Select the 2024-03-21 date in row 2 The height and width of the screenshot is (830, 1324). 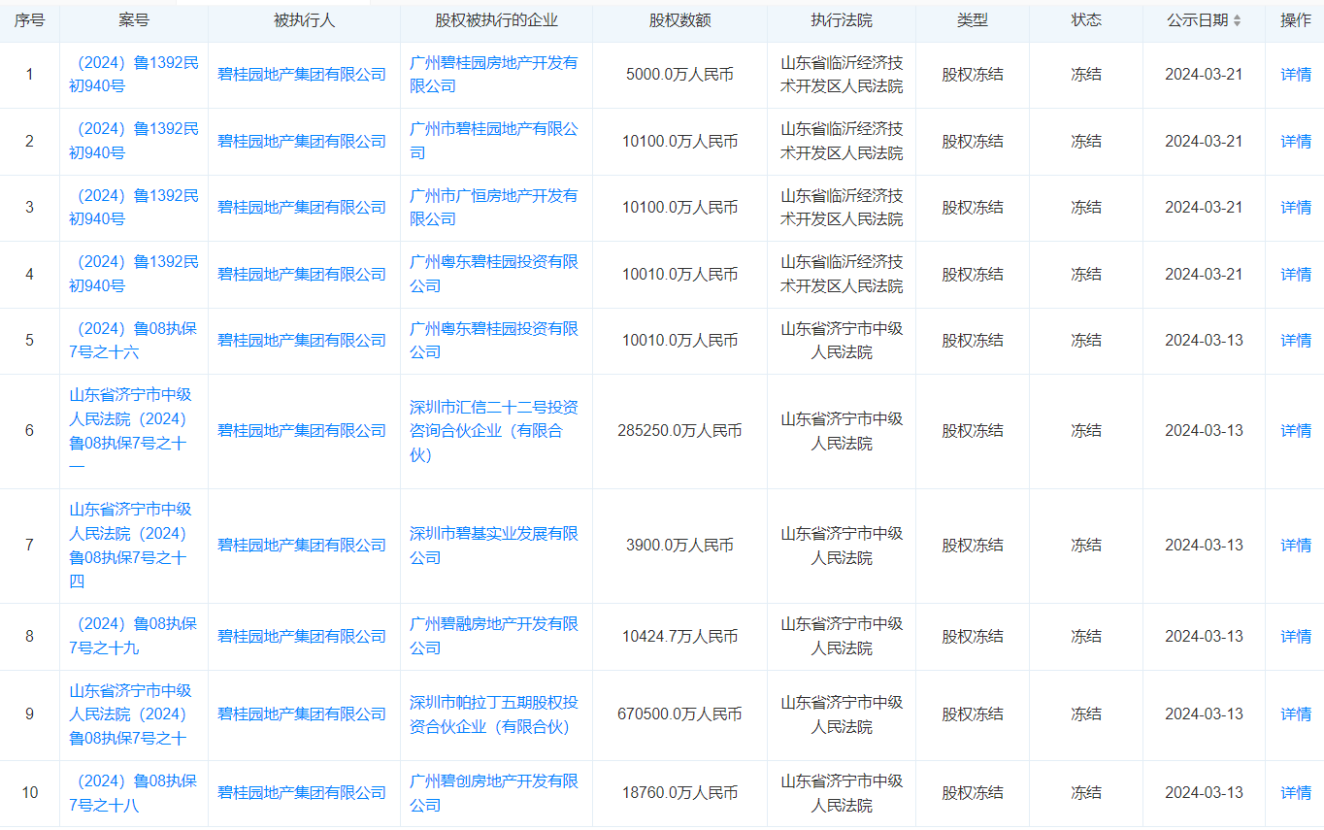point(1204,142)
